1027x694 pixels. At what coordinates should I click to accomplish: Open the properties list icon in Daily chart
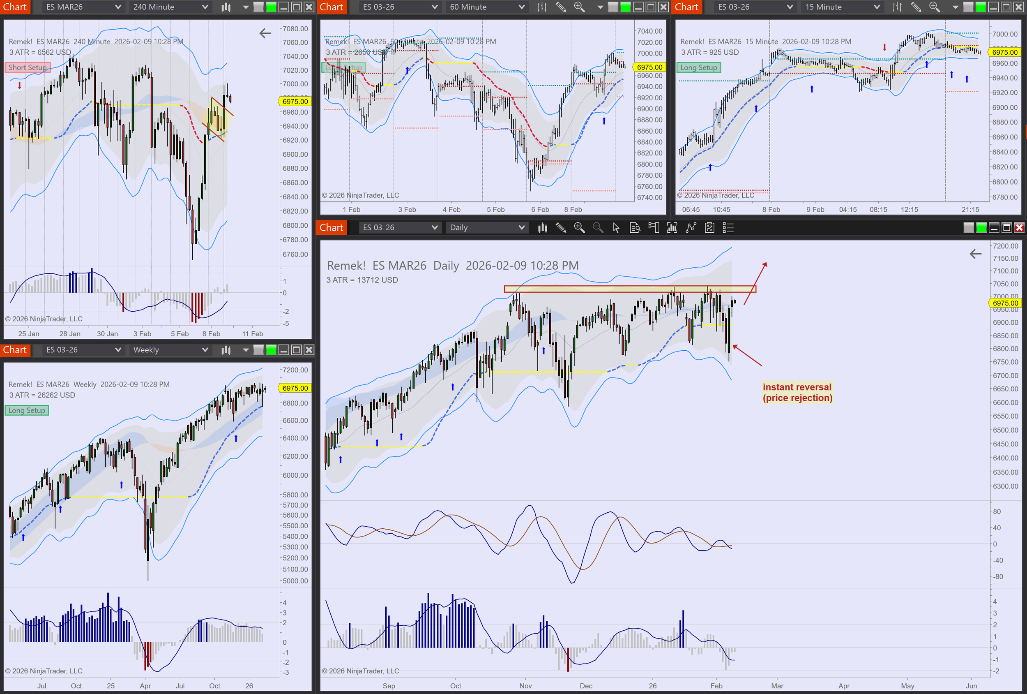pyautogui.click(x=728, y=228)
